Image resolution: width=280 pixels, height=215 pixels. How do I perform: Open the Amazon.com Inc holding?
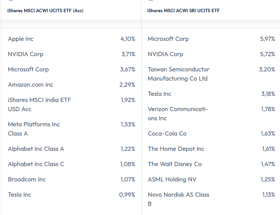click(31, 85)
